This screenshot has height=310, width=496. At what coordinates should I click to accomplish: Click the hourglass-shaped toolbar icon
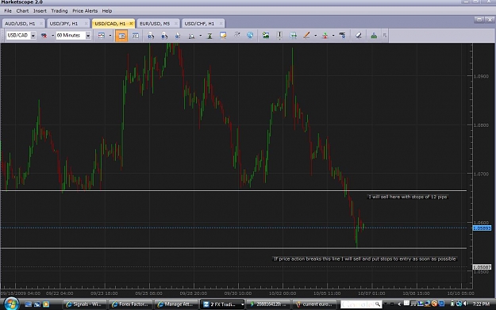pyautogui.click(x=210, y=36)
